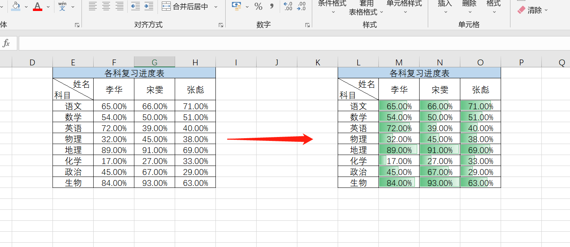Click left table cell 91.00%
The height and width of the screenshot is (247, 570).
click(155, 150)
